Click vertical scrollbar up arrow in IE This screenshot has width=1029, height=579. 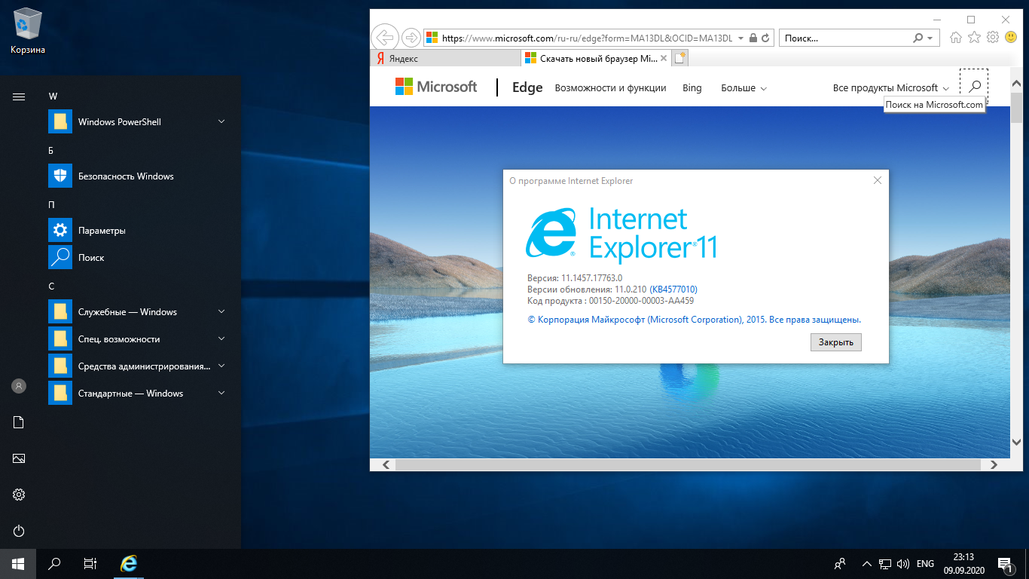coord(1016,83)
